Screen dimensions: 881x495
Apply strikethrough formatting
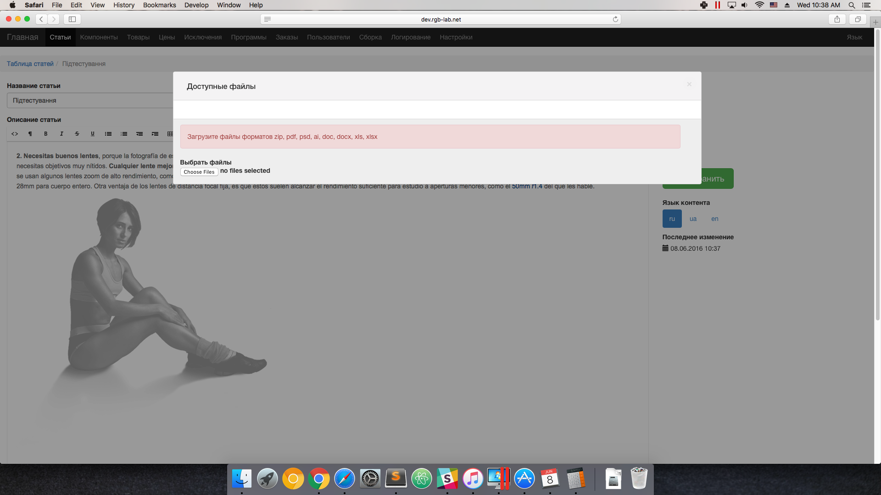click(x=77, y=134)
